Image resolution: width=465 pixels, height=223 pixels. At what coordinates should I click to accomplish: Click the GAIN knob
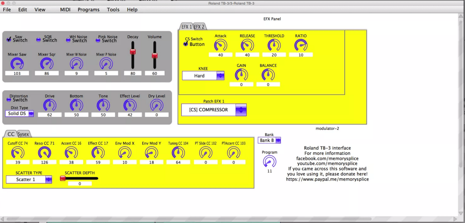241,75
